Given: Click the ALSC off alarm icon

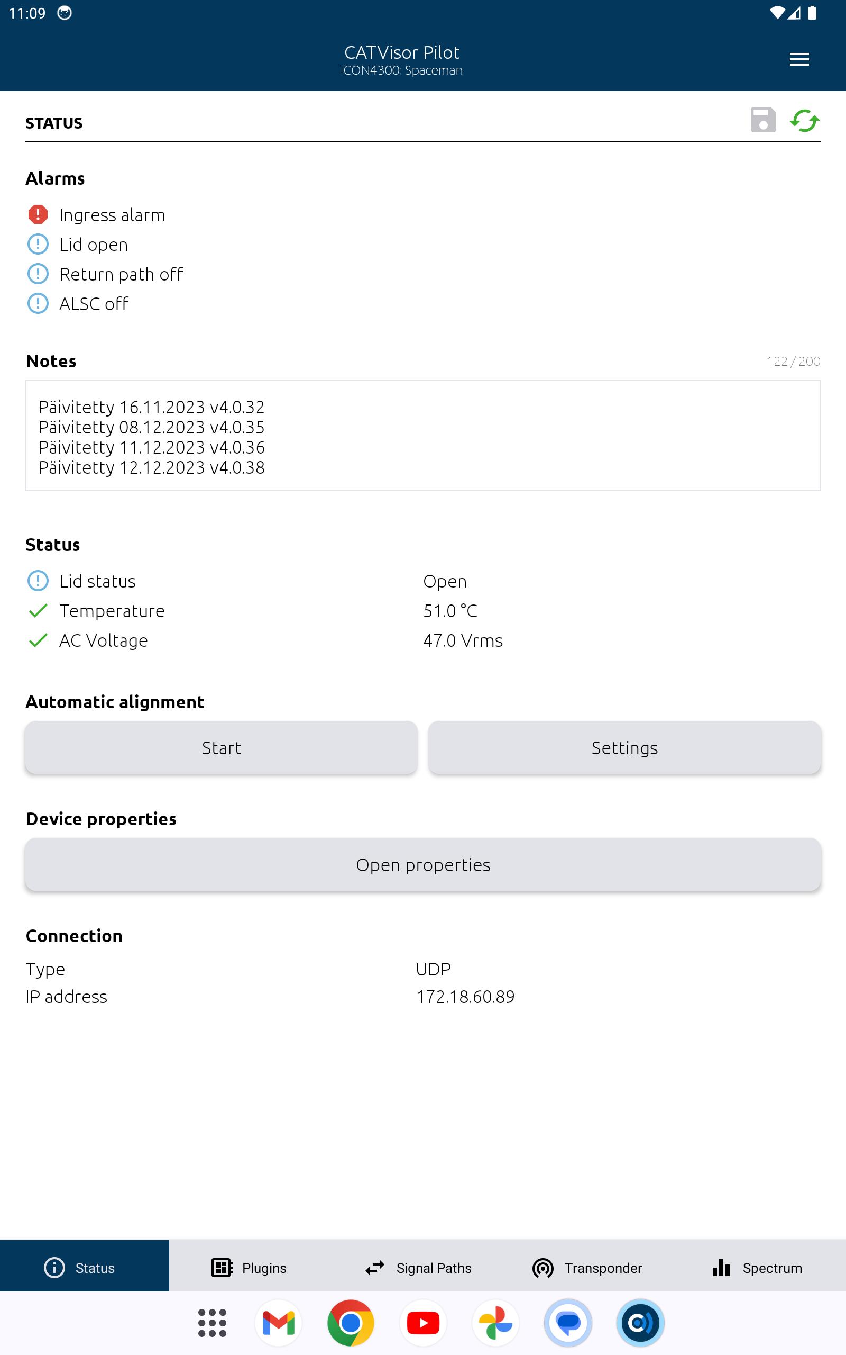Looking at the screenshot, I should pos(38,303).
